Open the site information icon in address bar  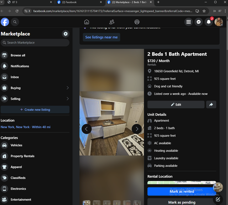coord(27,11)
